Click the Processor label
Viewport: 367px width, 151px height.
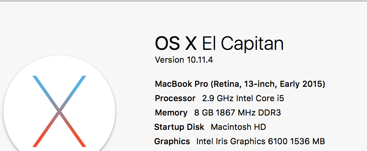point(175,99)
